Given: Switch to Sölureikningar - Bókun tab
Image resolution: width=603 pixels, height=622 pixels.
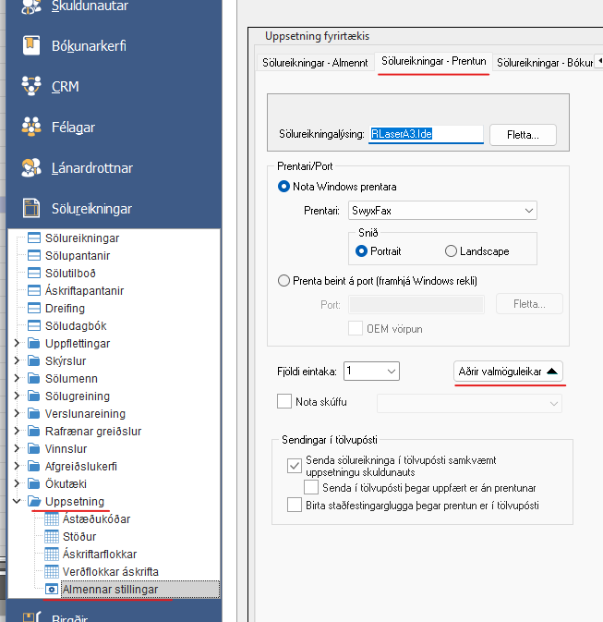Looking at the screenshot, I should click(543, 63).
